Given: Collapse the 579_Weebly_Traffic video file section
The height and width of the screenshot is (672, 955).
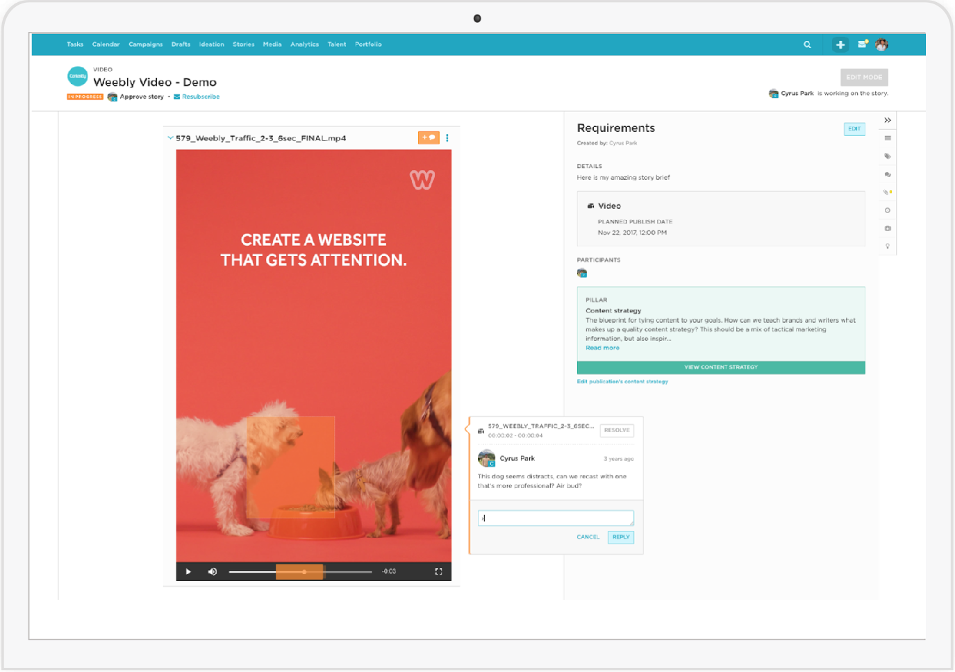Looking at the screenshot, I should coord(170,138).
